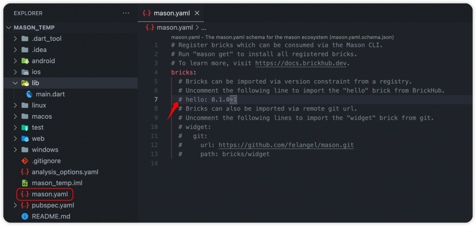
Task: Click the Dart icon beside main.dart
Action: tap(29, 94)
